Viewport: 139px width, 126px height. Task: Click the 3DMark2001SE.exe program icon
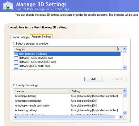tap(16, 62)
